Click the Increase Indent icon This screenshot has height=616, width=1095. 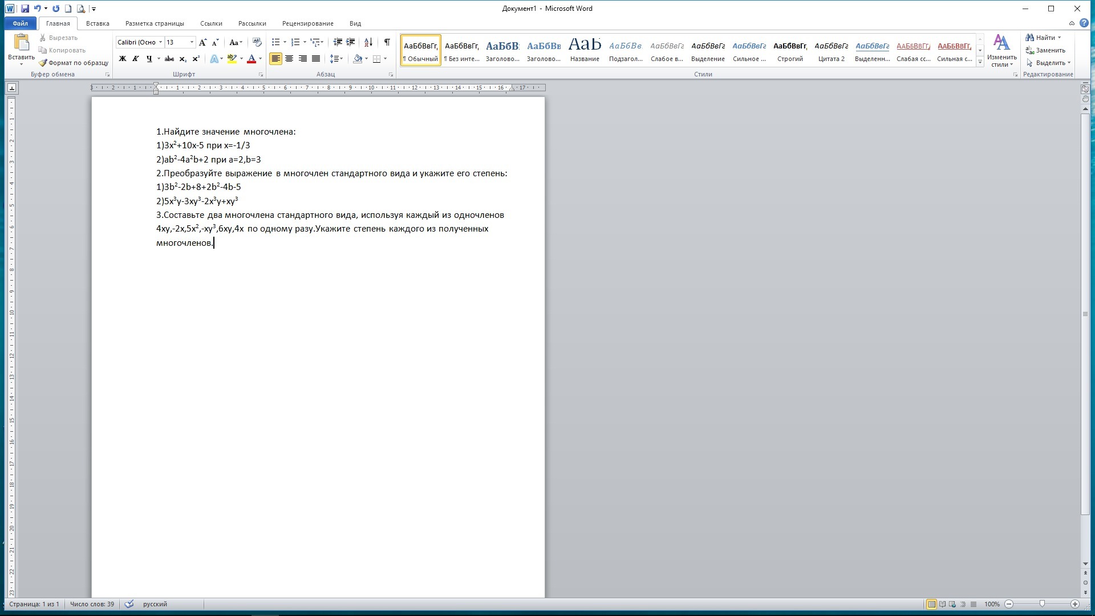tap(351, 42)
